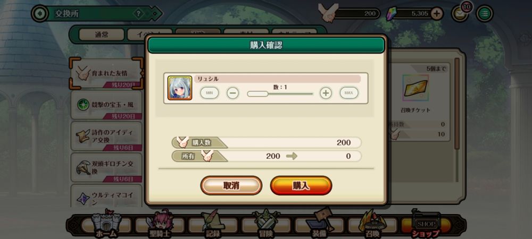Add gems with the plus icon
532x239 pixels.
[437, 13]
